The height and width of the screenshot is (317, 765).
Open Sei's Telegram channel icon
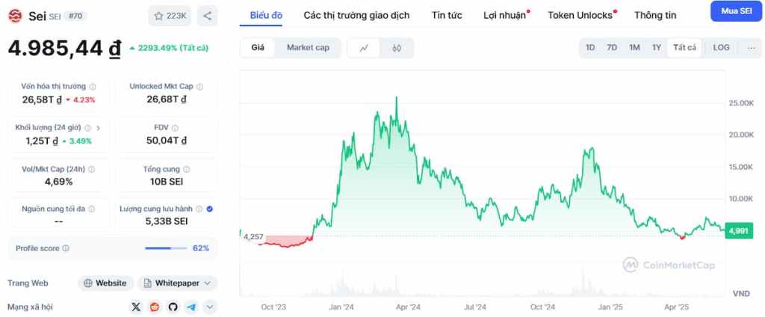pos(192,307)
